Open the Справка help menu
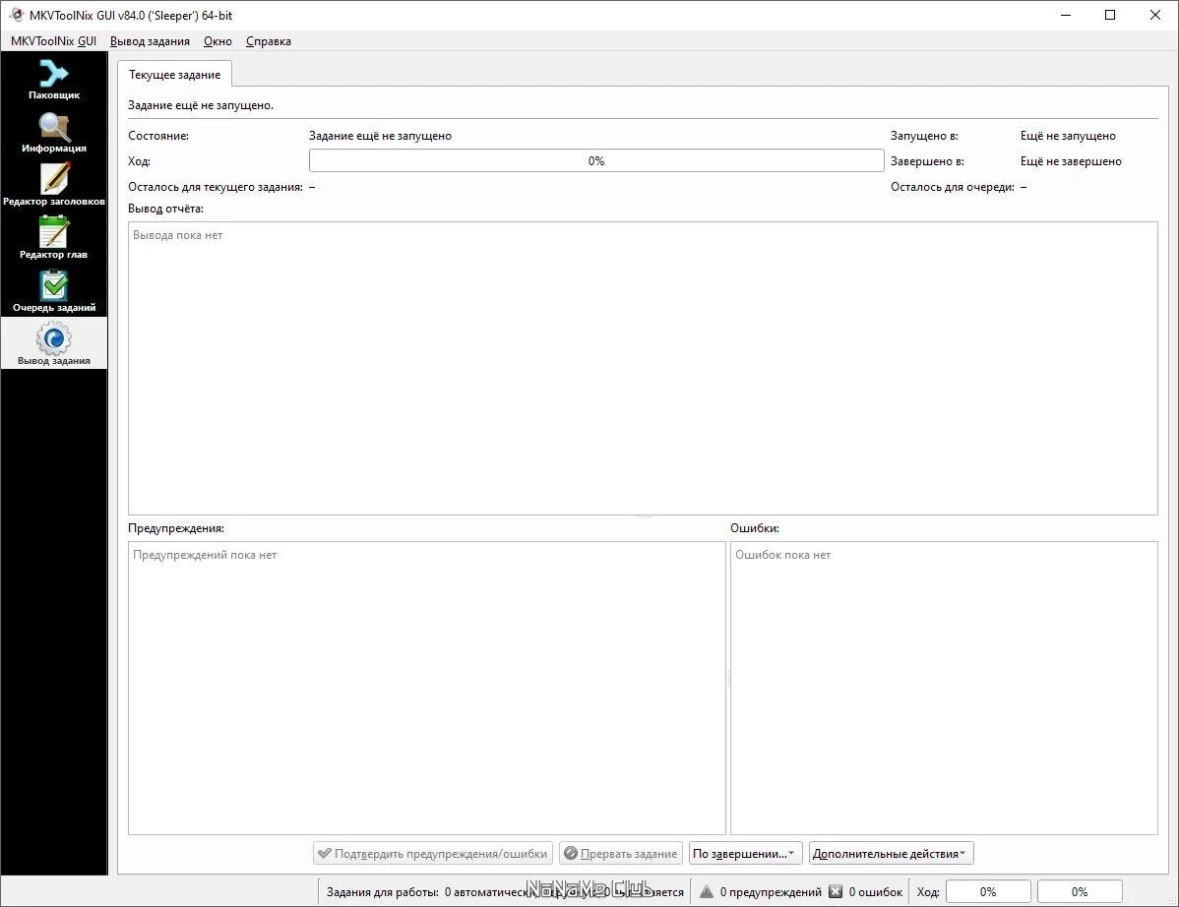This screenshot has height=907, width=1179. coord(269,41)
